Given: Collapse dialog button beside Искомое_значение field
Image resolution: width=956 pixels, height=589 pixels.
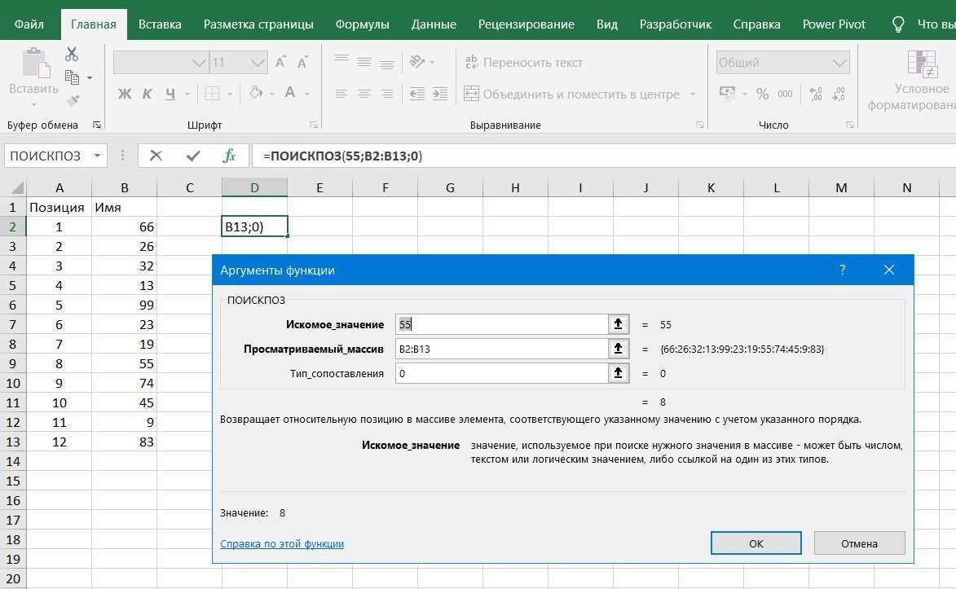Looking at the screenshot, I should click(x=619, y=324).
